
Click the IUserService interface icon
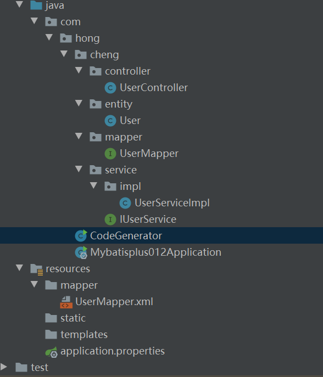pos(110,220)
